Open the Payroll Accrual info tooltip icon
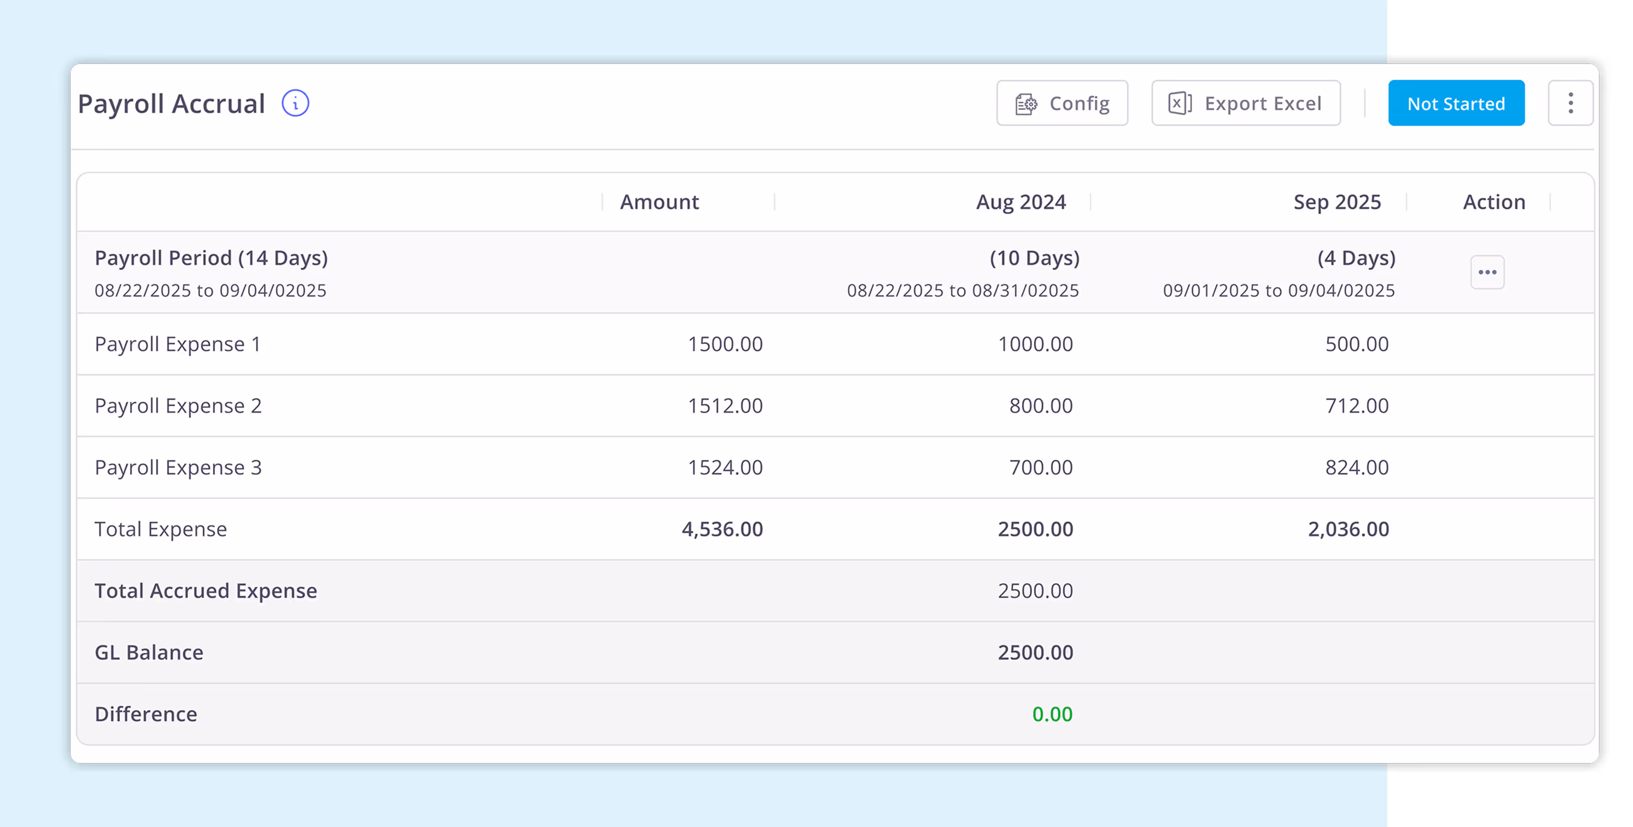This screenshot has height=827, width=1633. 295,102
